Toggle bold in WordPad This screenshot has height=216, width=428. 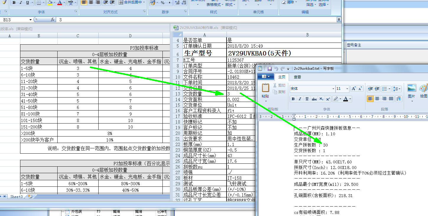pos(293,99)
